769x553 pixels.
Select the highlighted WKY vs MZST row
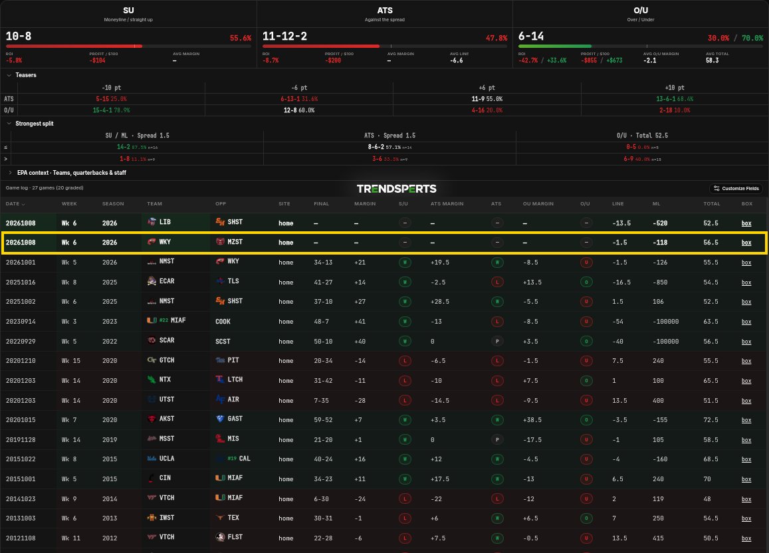coord(384,243)
